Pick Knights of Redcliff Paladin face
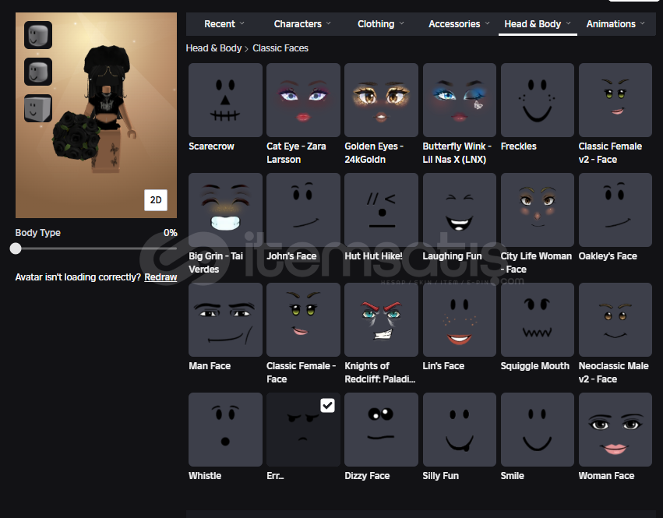The image size is (663, 518). 381,319
